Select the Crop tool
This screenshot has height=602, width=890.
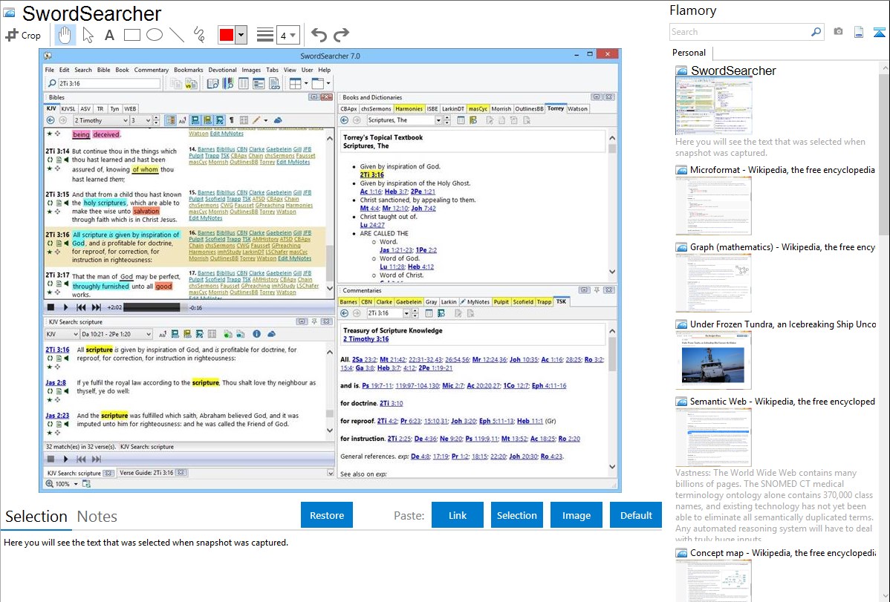[23, 35]
